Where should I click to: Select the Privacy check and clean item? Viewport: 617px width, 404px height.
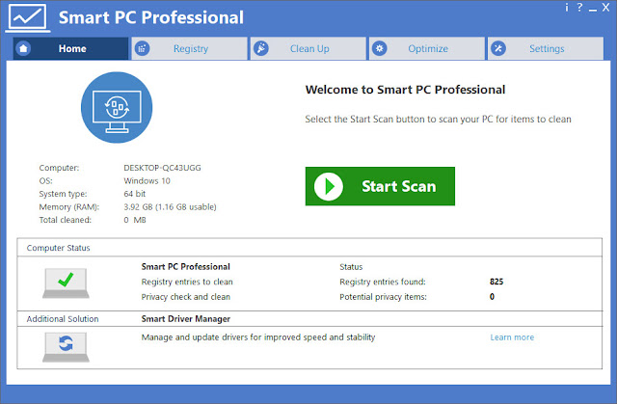pyautogui.click(x=186, y=297)
